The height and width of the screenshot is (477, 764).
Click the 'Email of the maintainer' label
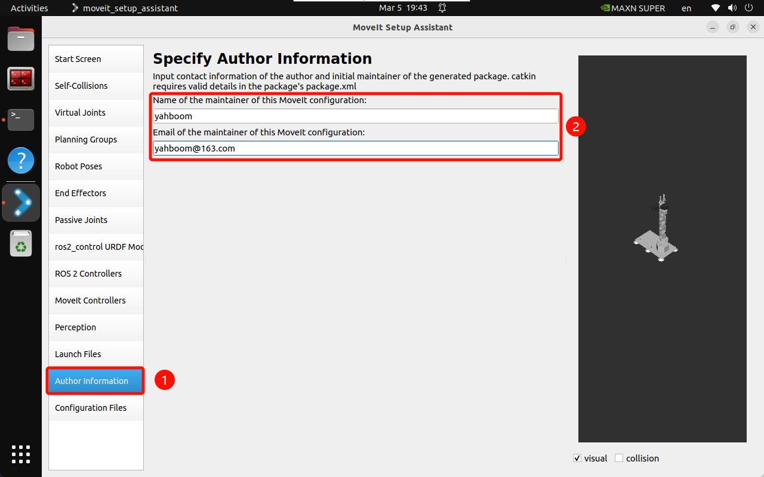259,132
